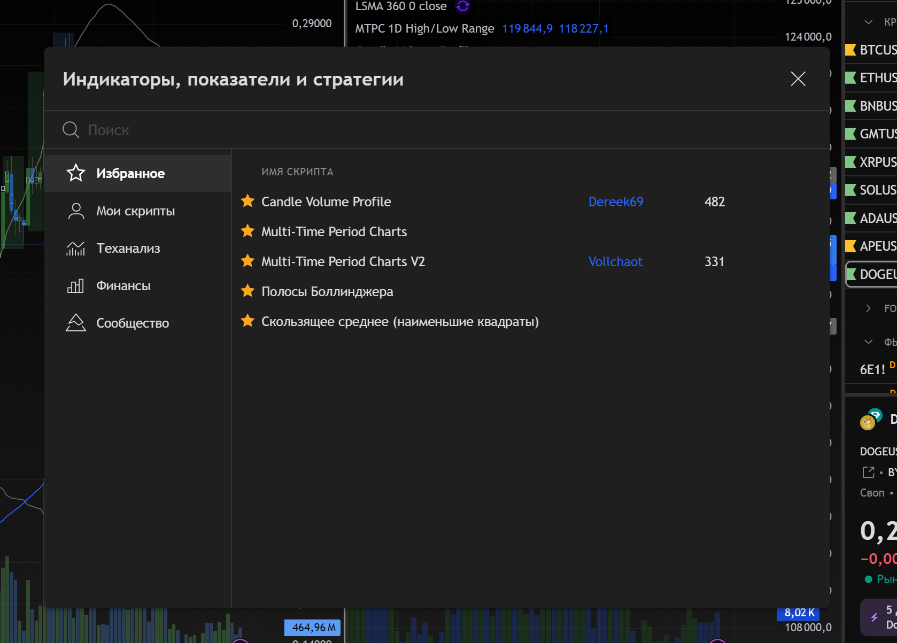Remove star from Полосы Боллинджера
897x643 pixels.
click(x=248, y=291)
